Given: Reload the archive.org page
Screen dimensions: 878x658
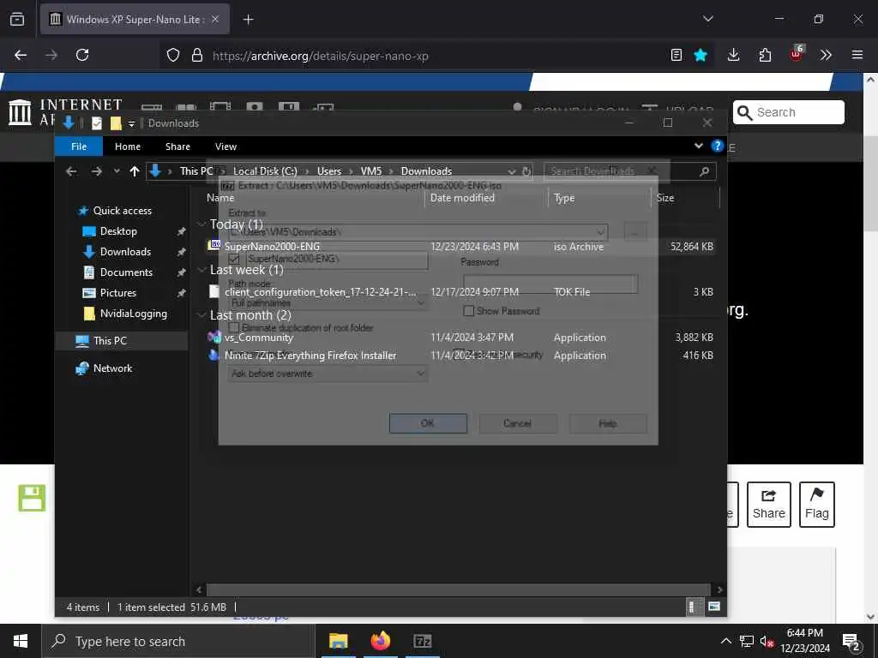Looking at the screenshot, I should (82, 55).
